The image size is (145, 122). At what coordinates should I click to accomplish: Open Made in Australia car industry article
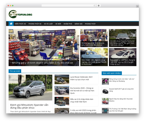point(94,57)
